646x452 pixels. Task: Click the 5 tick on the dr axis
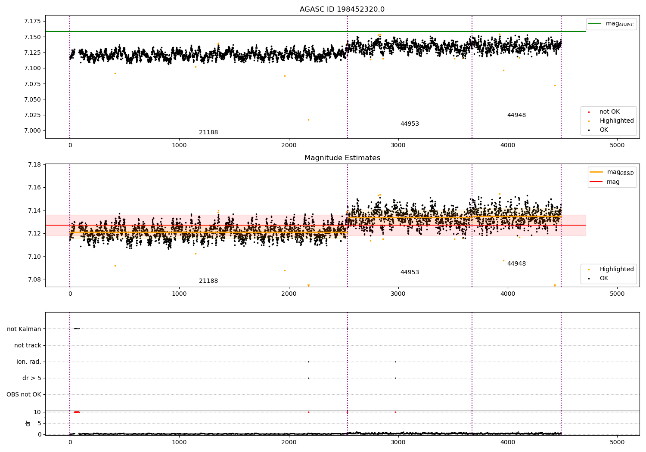[39, 423]
